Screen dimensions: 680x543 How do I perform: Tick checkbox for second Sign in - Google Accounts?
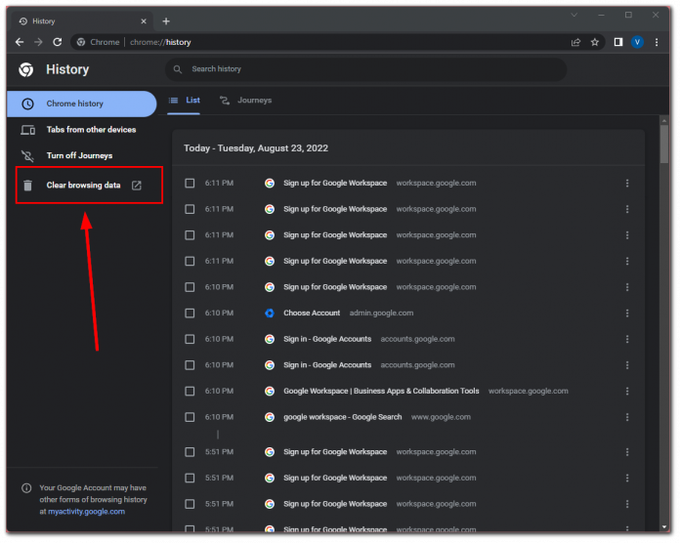190,365
